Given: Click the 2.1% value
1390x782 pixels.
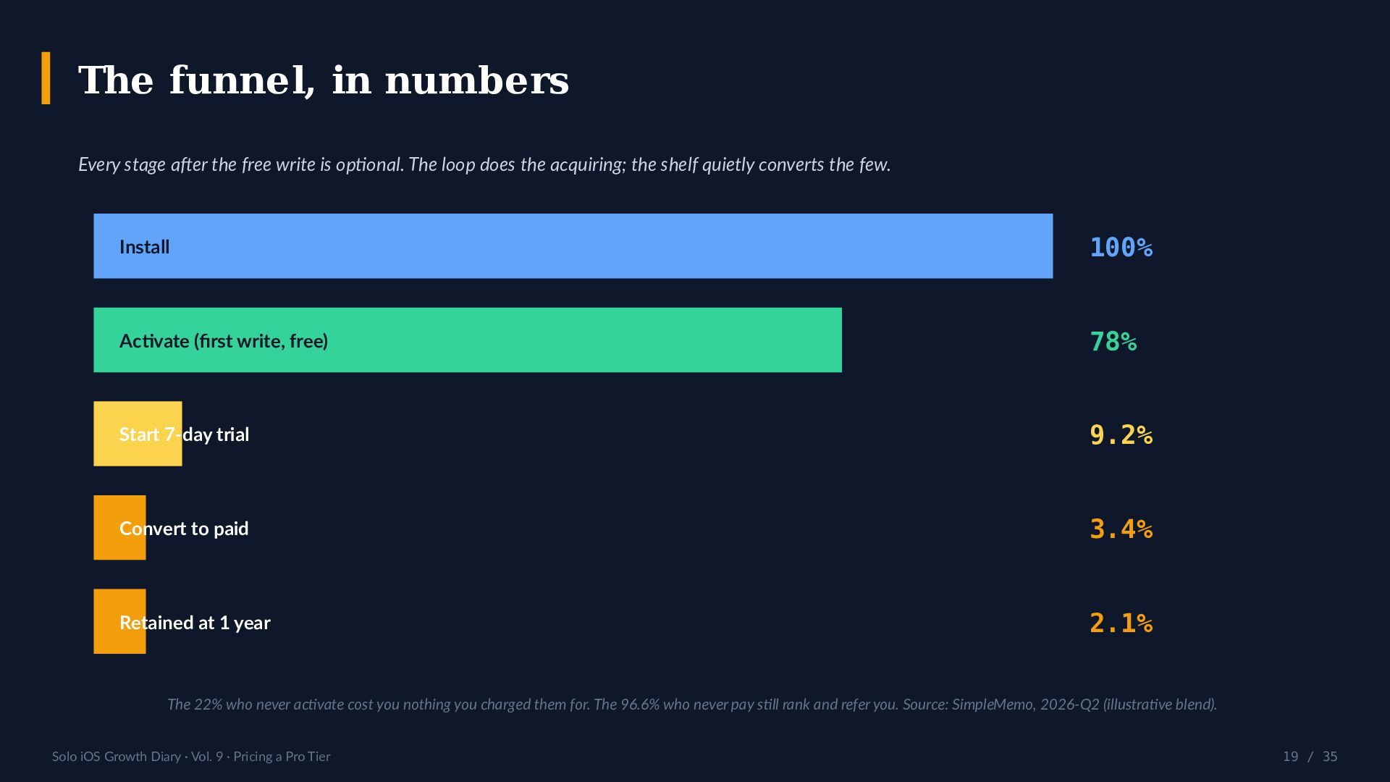Looking at the screenshot, I should click(x=1121, y=623).
